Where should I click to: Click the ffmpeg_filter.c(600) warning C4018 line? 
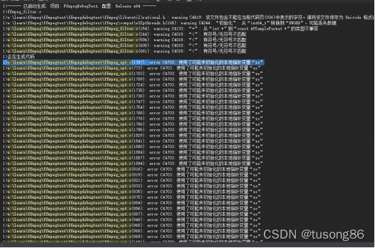(125, 45)
